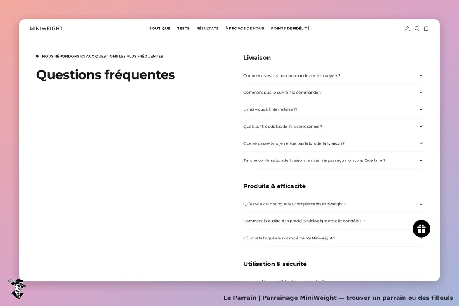Screen dimensions: 459x306
Task: Open the Tests menu item
Action: coord(183,28)
